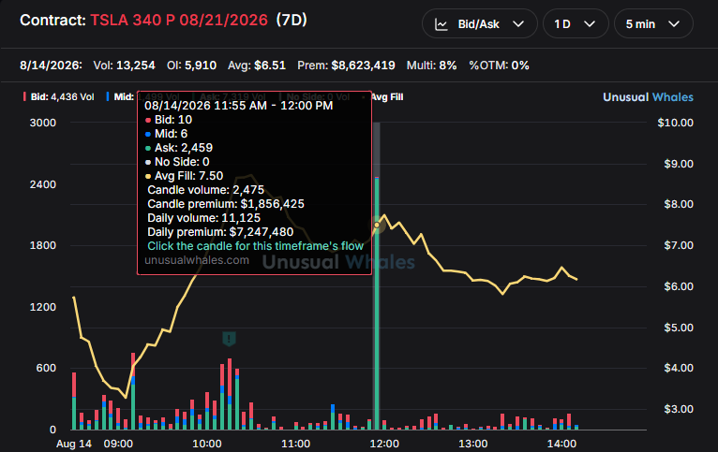
Task: Click the Avg: $6.51 stat
Action: tap(257, 66)
